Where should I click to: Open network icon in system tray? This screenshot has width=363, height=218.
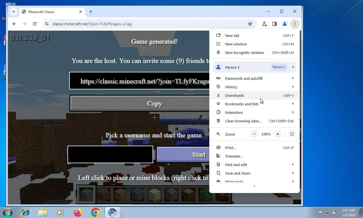[x=327, y=212]
